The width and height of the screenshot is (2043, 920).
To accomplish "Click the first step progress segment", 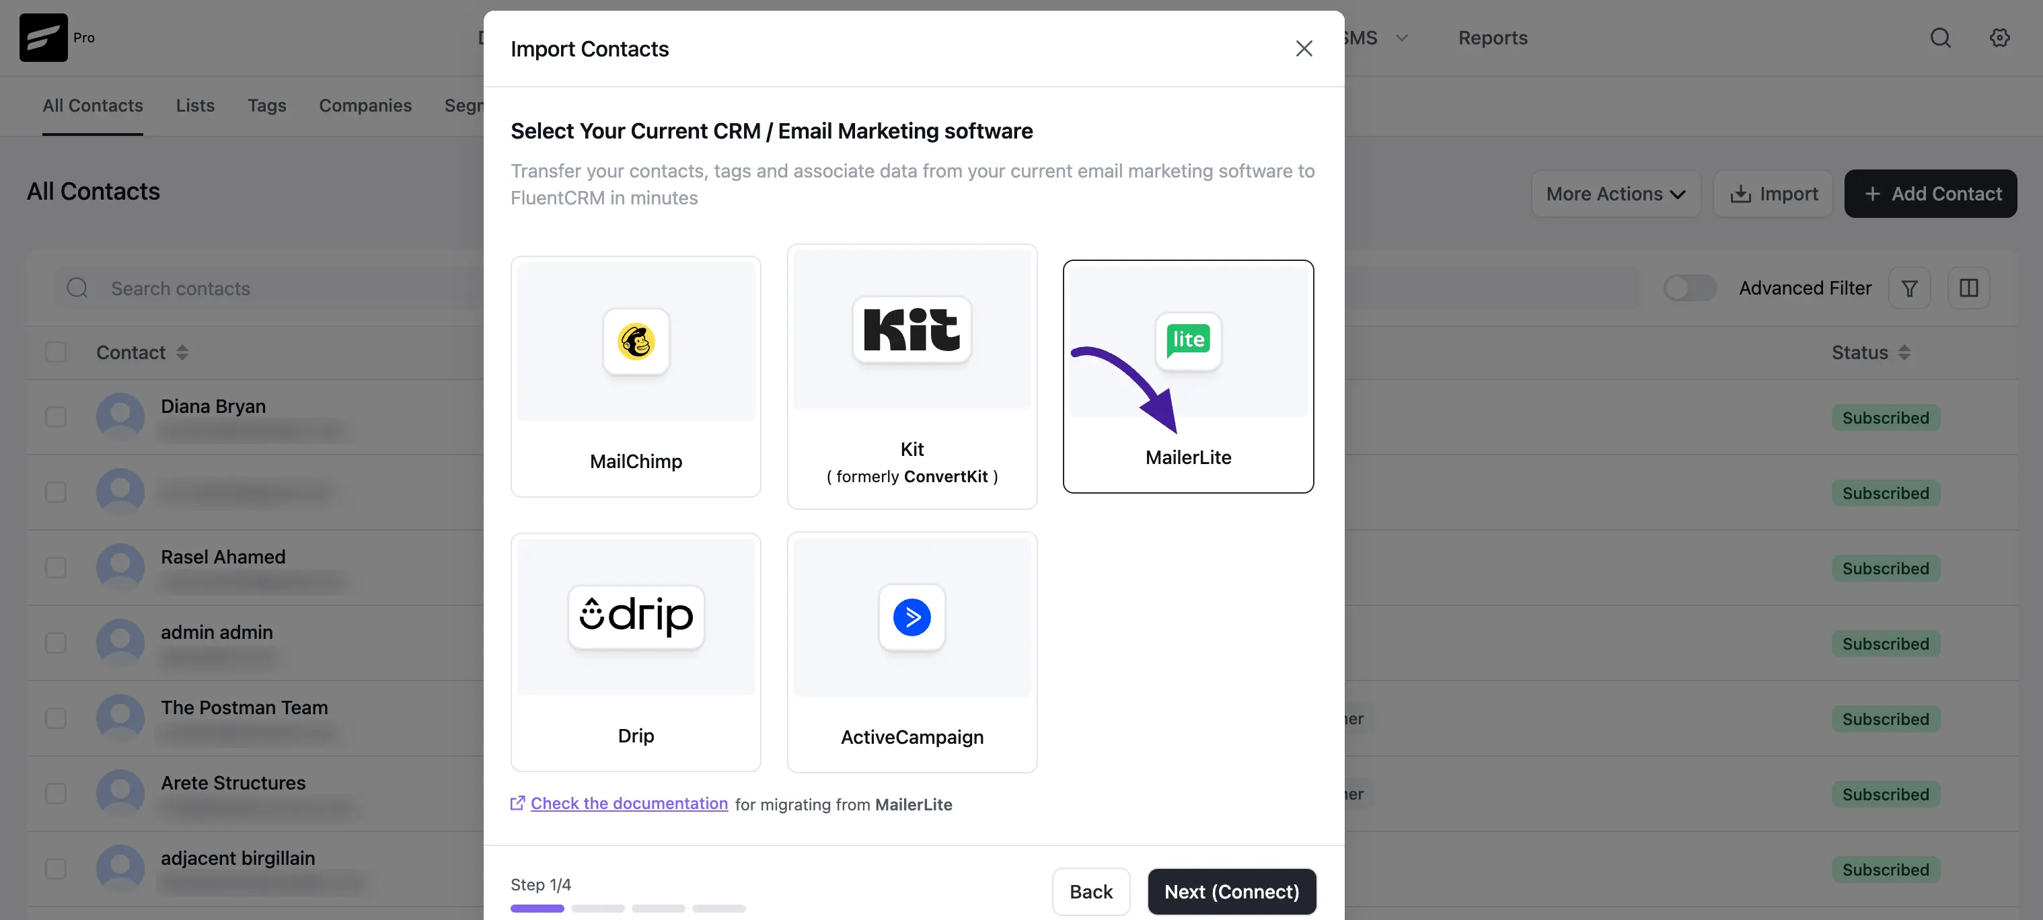I will [x=537, y=908].
